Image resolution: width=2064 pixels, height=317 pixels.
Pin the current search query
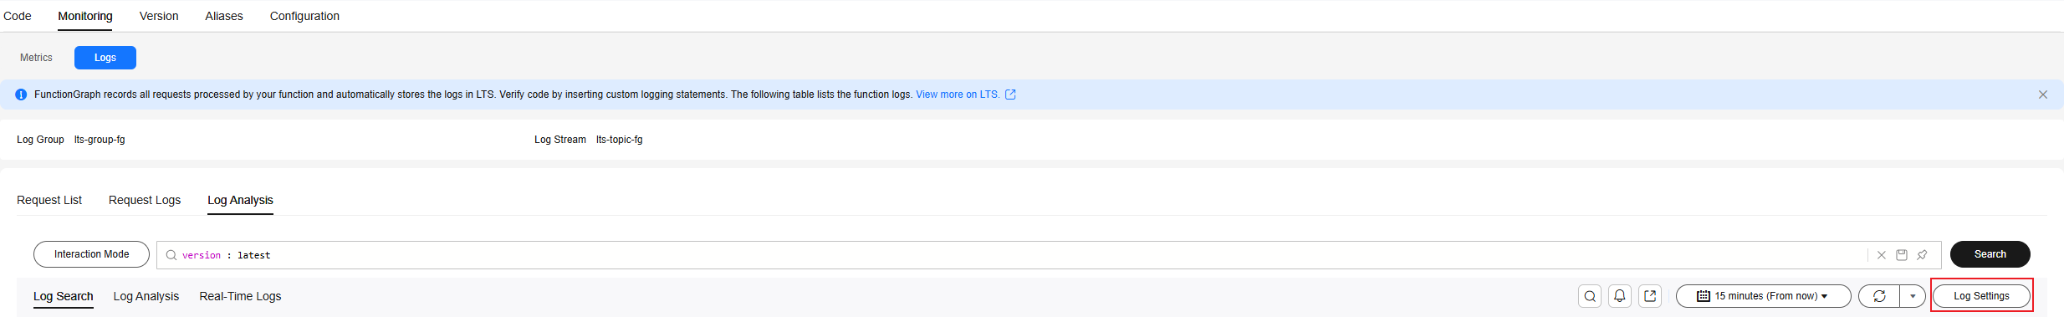(1922, 255)
